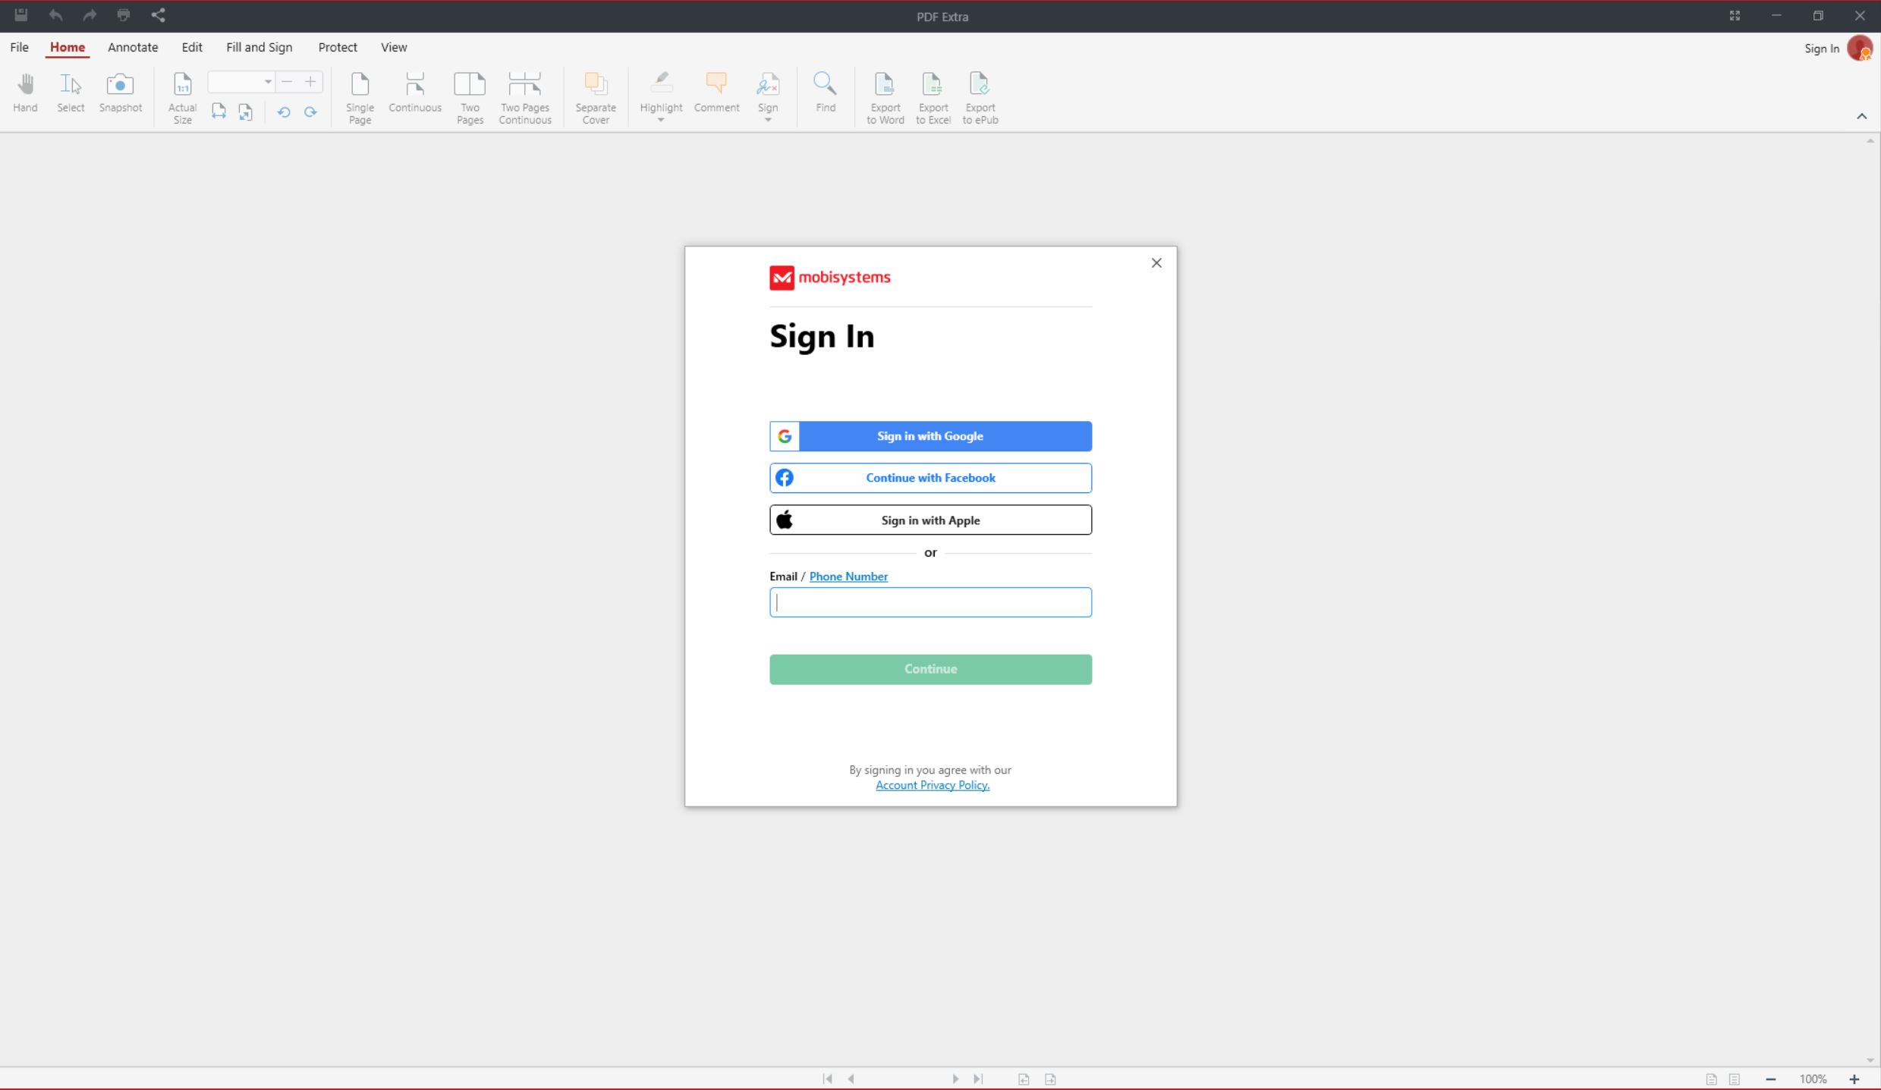This screenshot has height=1090, width=1881.
Task: Open the Fill and Sign ribbon tab
Action: point(258,47)
